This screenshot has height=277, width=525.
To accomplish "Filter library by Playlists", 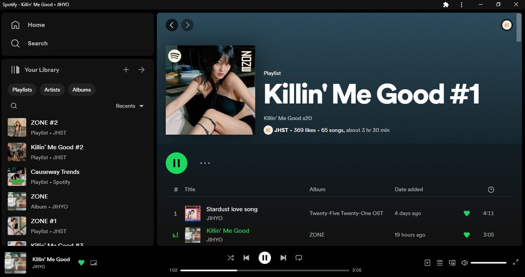I will click(22, 90).
